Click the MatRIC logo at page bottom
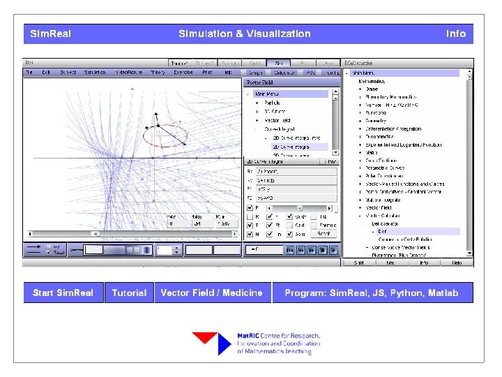 (x=256, y=343)
